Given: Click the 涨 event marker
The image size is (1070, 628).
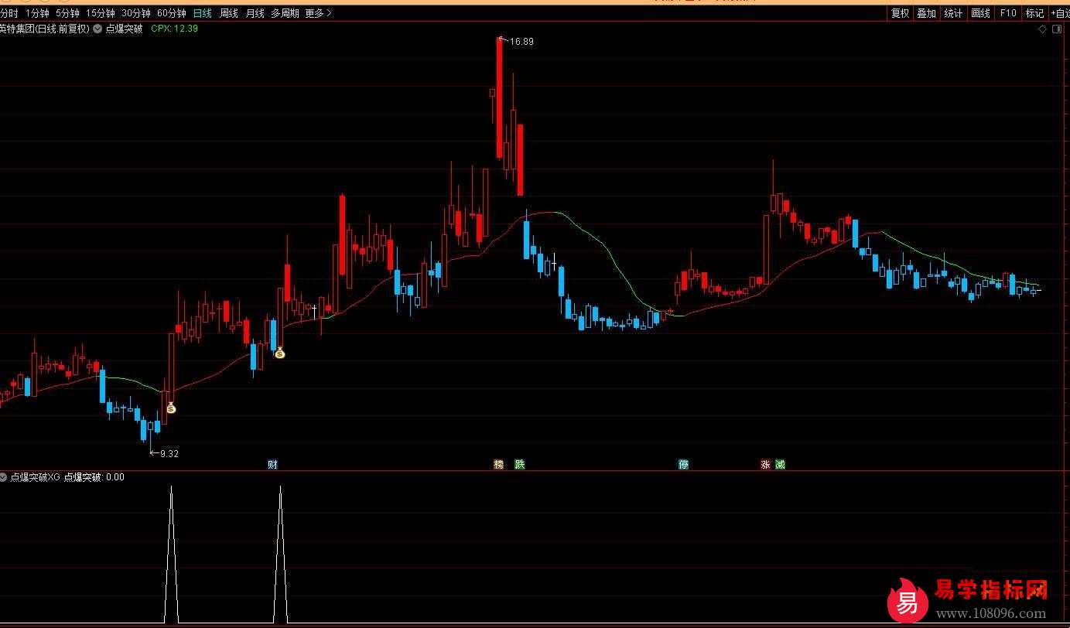Looking at the screenshot, I should tap(765, 464).
